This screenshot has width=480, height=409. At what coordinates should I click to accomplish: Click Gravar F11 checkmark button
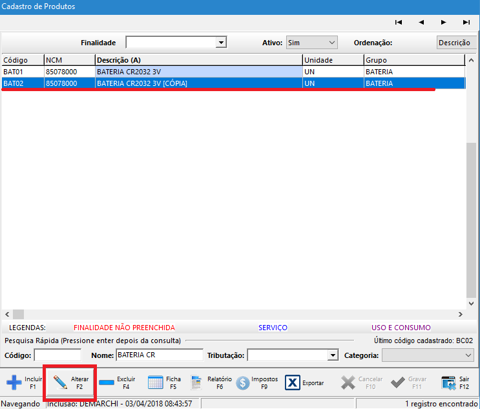(409, 383)
